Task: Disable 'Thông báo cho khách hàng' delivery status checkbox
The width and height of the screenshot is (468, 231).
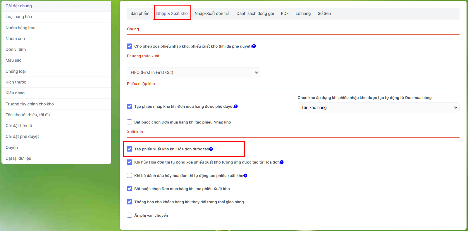Action: coord(130,202)
